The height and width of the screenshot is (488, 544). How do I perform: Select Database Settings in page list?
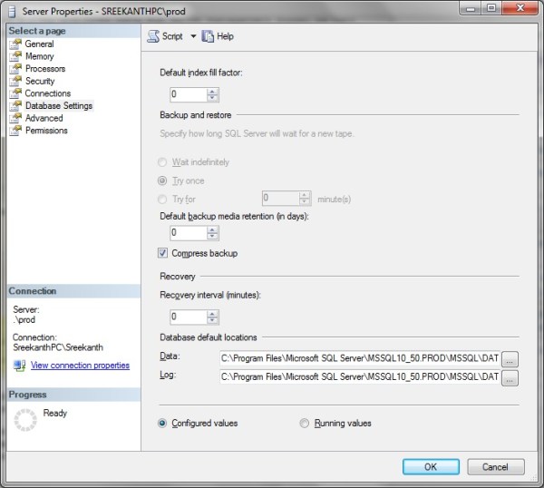point(58,106)
